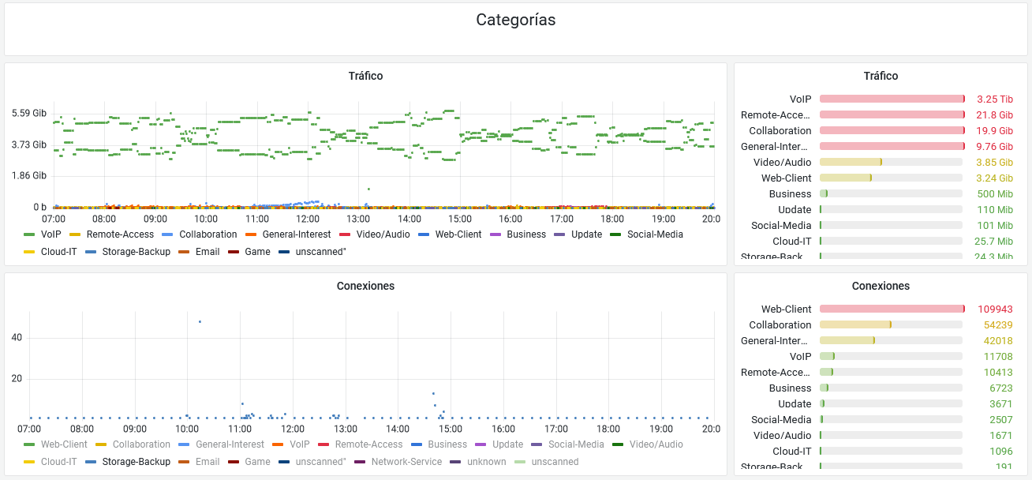Click the Network-Service color swatch in the Conexiones legend
This screenshot has height=480, width=1032.
360,462
